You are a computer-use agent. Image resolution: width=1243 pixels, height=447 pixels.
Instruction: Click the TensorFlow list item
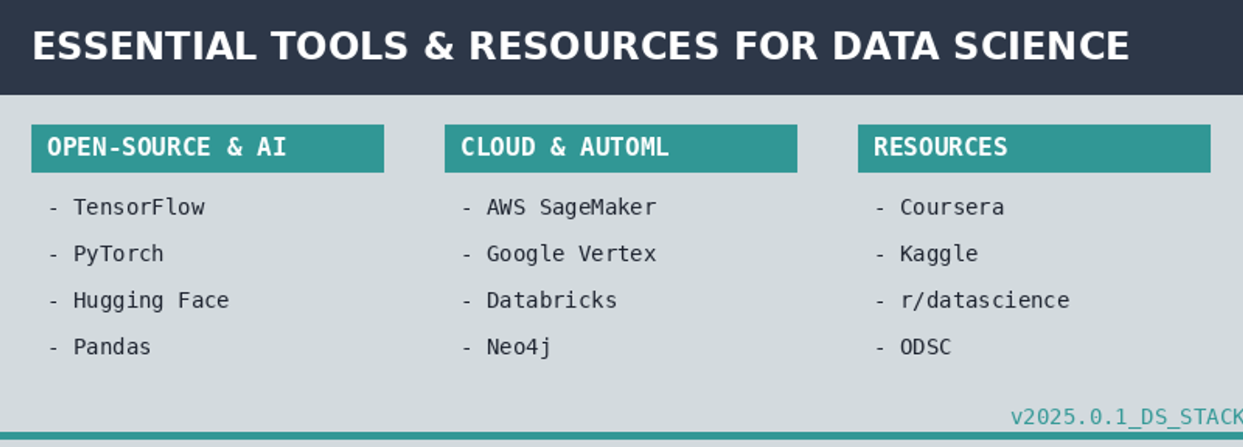point(127,207)
